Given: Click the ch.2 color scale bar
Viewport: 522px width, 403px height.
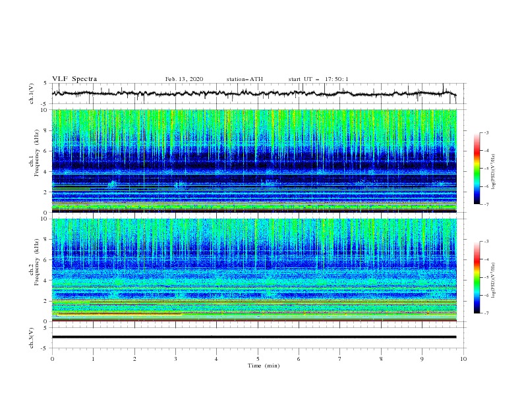Looking at the screenshot, I should tap(477, 277).
